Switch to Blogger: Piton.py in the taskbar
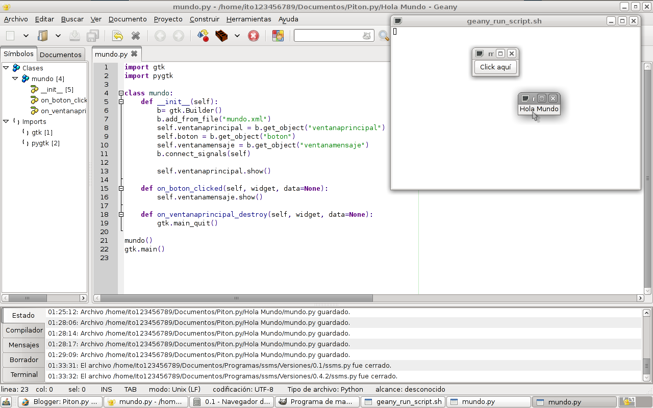The height and width of the screenshot is (408, 653). pos(60,402)
